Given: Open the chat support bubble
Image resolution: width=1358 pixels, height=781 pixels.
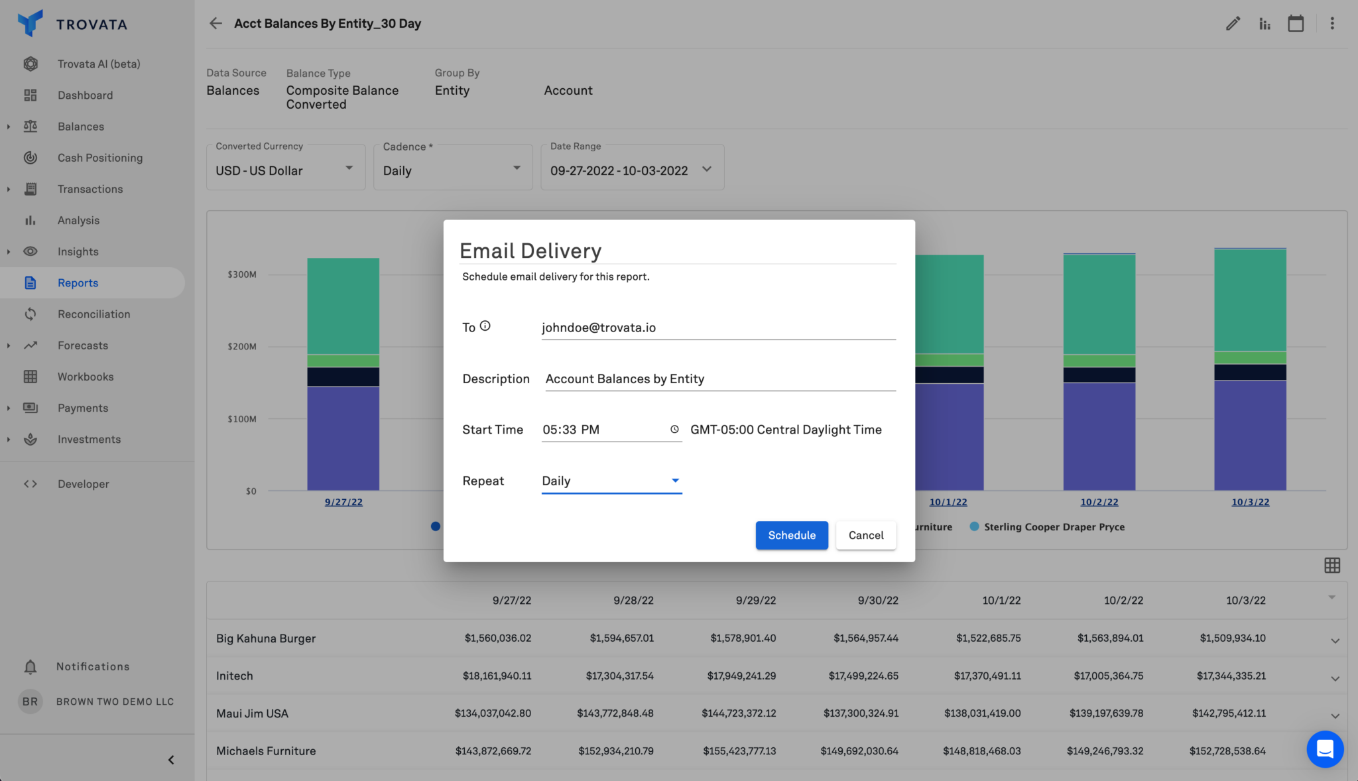Looking at the screenshot, I should pyautogui.click(x=1325, y=749).
